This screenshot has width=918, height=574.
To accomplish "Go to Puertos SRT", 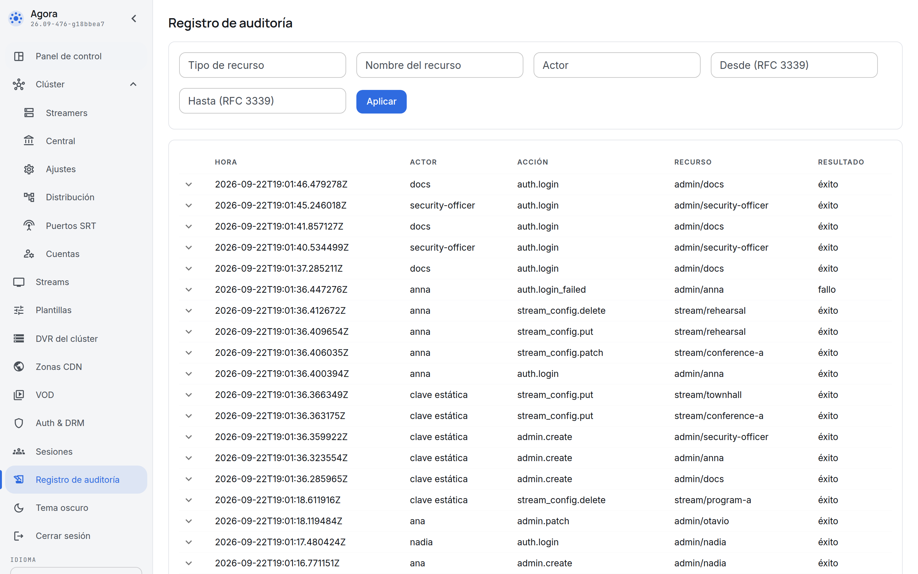I will (76, 225).
